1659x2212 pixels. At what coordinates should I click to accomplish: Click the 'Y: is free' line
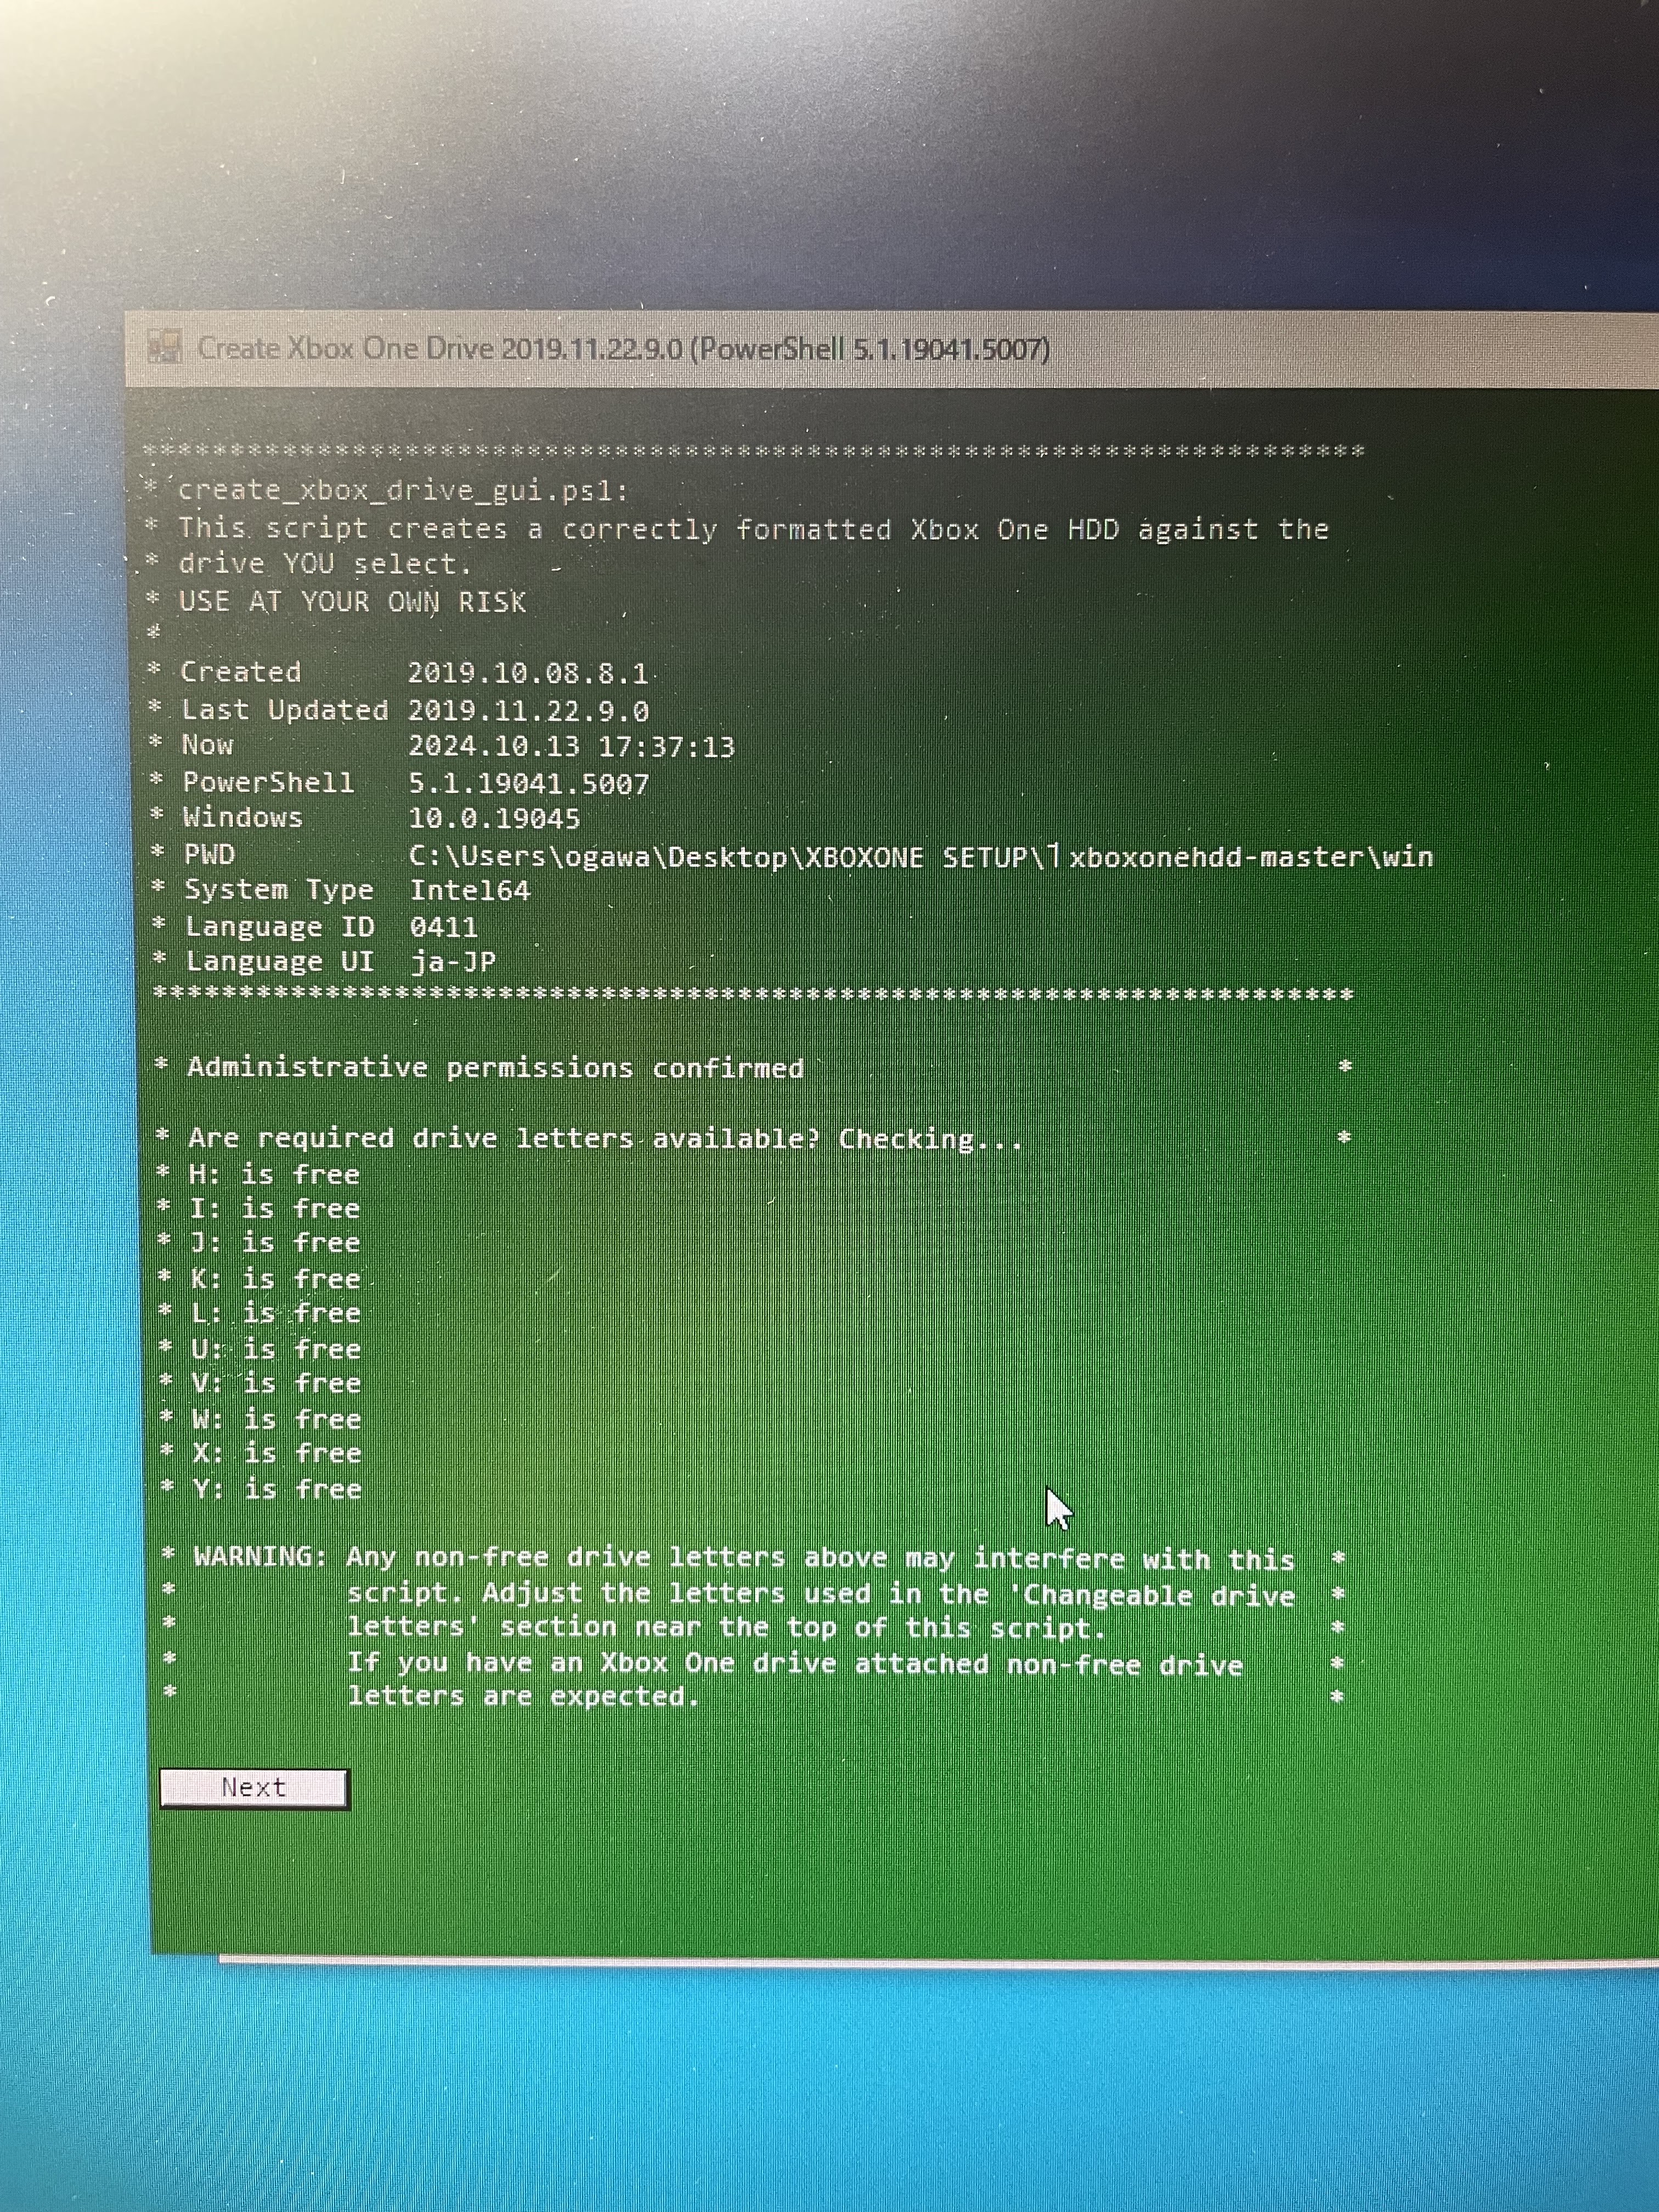pos(277,1489)
